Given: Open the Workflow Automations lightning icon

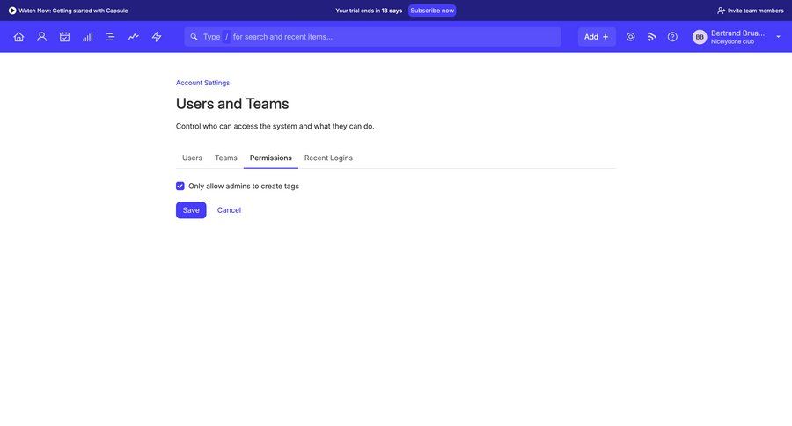Looking at the screenshot, I should click(157, 37).
